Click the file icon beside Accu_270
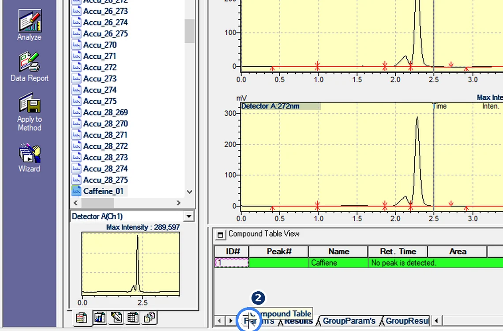This screenshot has height=331, width=503. (x=76, y=45)
